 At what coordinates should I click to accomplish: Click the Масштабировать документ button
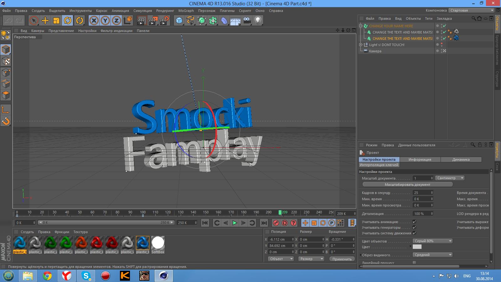(407, 185)
